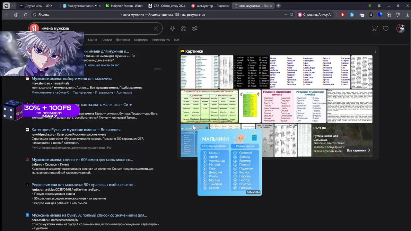Screen dimensions: 411x231
Task: Select the квартиры search category
Action: pyautogui.click(x=141, y=39)
